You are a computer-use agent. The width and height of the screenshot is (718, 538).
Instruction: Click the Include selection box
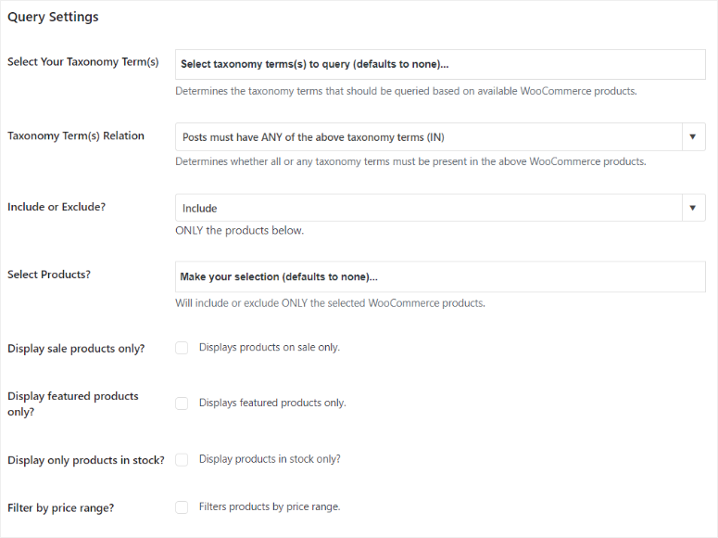(440, 208)
